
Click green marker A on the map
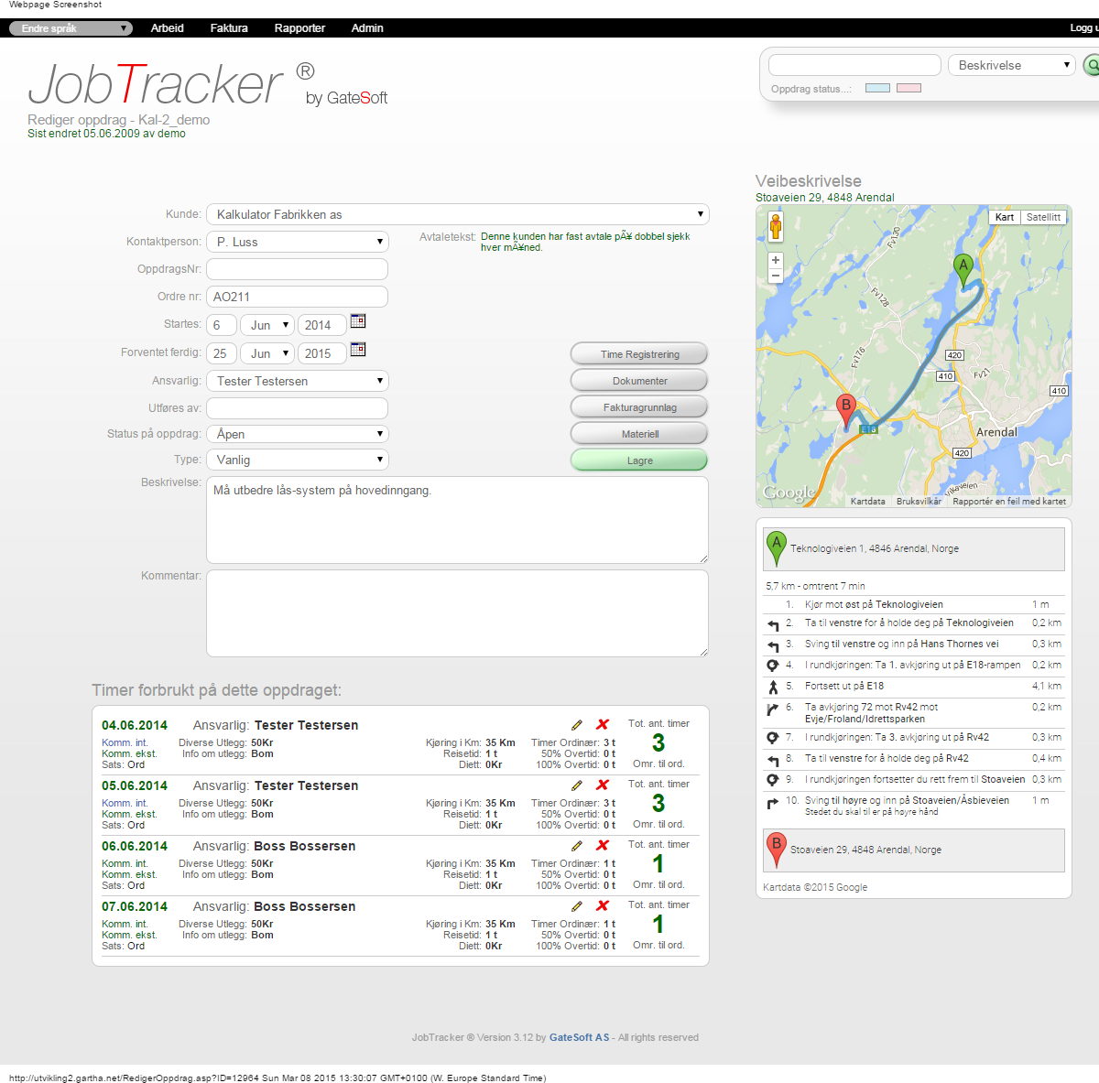(x=963, y=271)
